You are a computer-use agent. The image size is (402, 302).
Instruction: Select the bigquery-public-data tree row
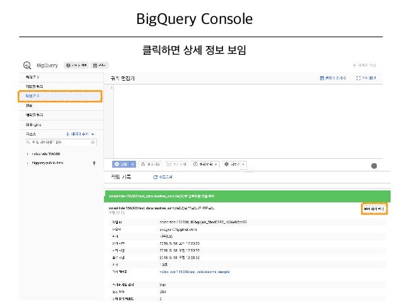tap(61, 163)
